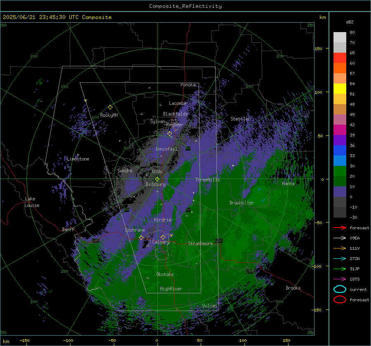Click the Composite_Reflectivity title
371x346 pixels.
click(x=185, y=6)
